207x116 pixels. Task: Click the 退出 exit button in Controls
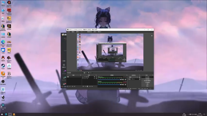[147, 86]
